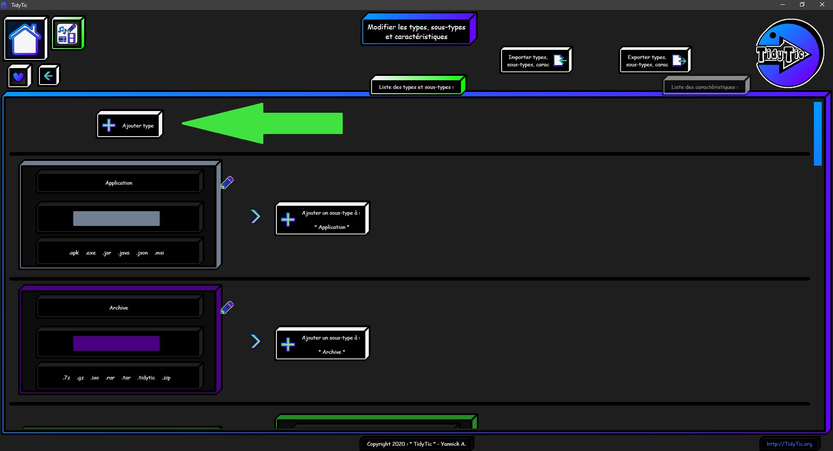Click the Archive name field
Viewport: 833px width, 451px height.
(x=119, y=307)
